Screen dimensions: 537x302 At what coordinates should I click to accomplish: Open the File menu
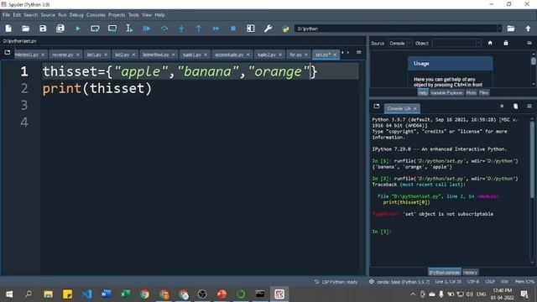6,15
